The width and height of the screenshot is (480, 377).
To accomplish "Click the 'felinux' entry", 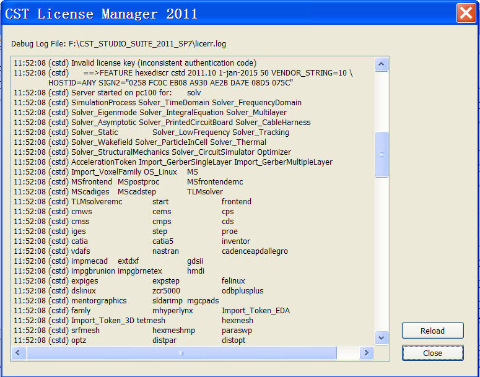I will click(x=233, y=281).
